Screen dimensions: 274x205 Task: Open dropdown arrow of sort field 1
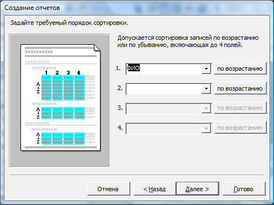point(206,69)
